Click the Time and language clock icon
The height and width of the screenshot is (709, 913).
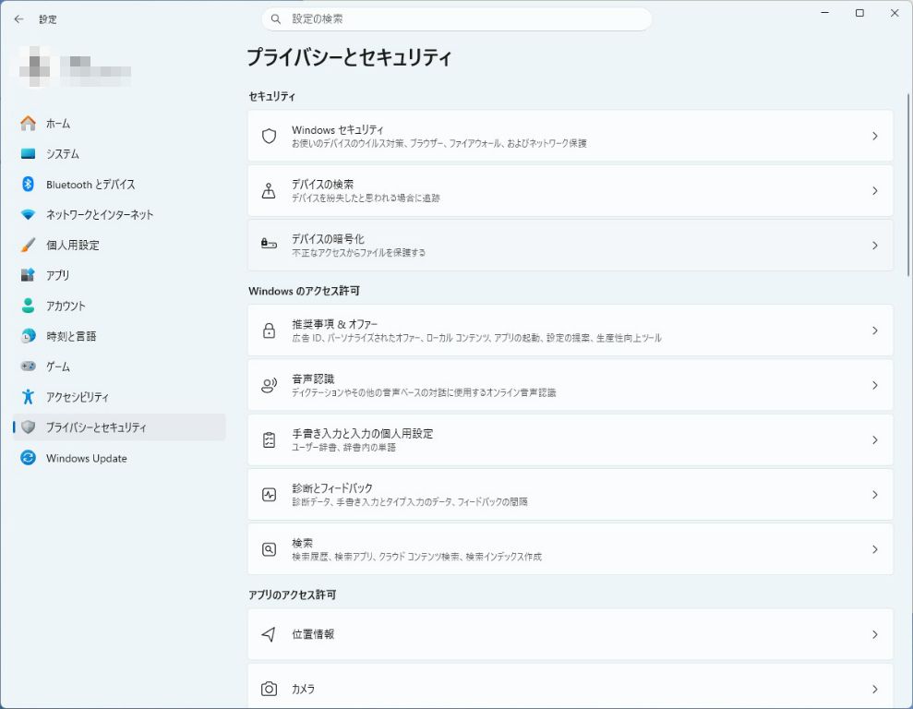(x=28, y=336)
